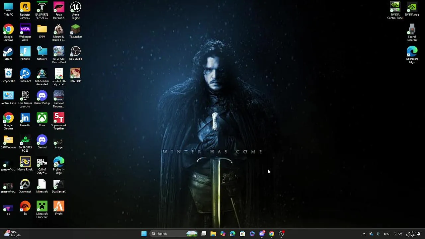Select the DualSenseX shortcut
This screenshot has width=425, height=239.
tap(59, 186)
